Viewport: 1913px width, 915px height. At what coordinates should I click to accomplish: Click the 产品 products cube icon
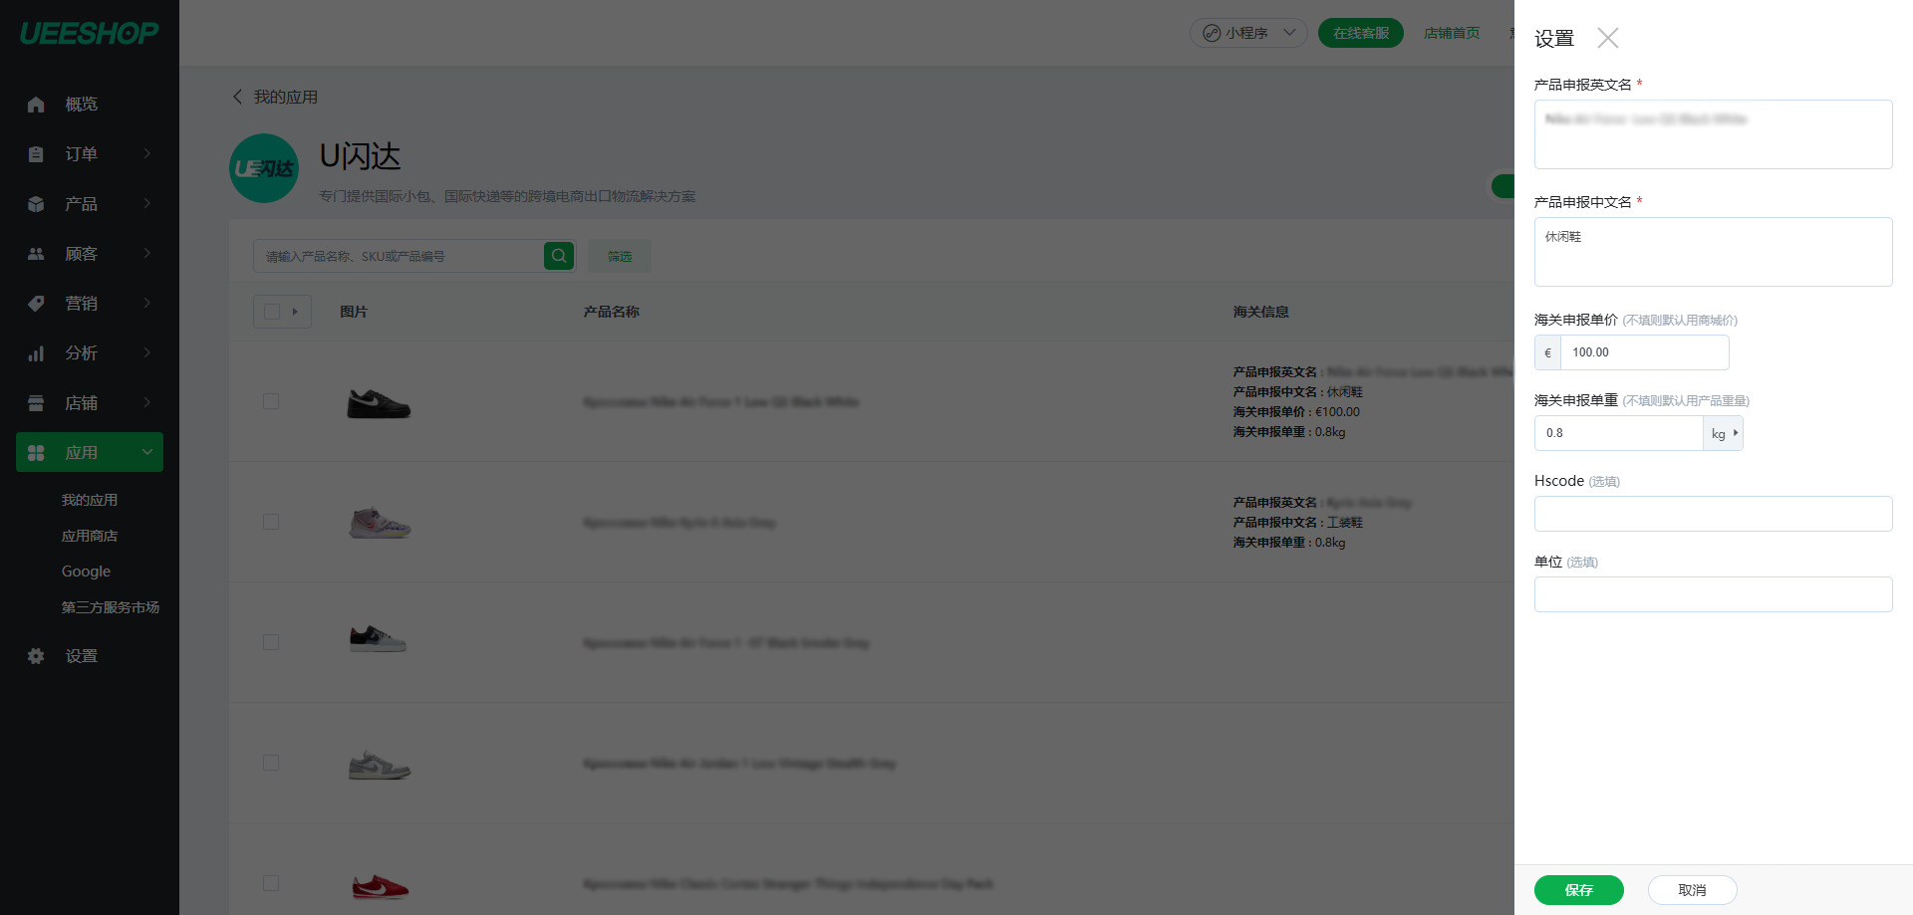tap(36, 204)
